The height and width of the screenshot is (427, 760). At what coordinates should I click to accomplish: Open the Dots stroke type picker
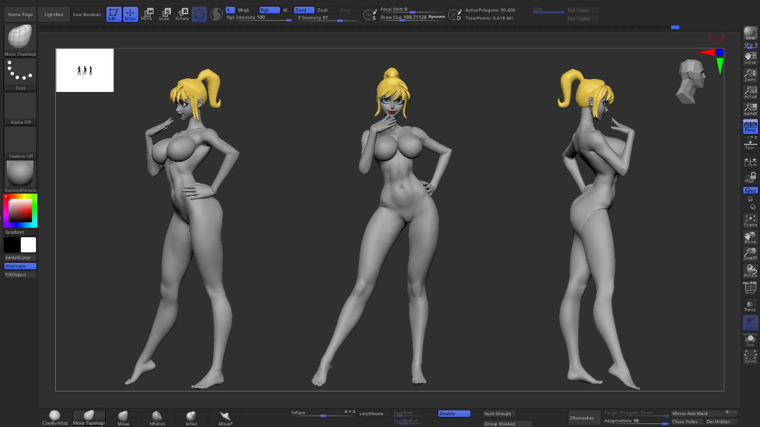coord(20,74)
